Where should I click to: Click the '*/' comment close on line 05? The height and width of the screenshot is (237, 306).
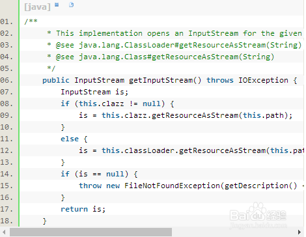click(51, 68)
